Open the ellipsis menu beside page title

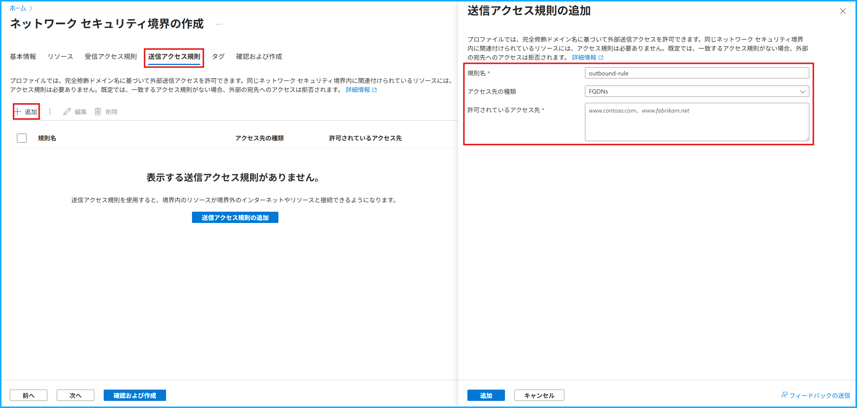(219, 24)
